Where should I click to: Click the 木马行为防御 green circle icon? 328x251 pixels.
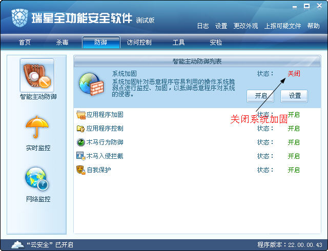[80, 142]
